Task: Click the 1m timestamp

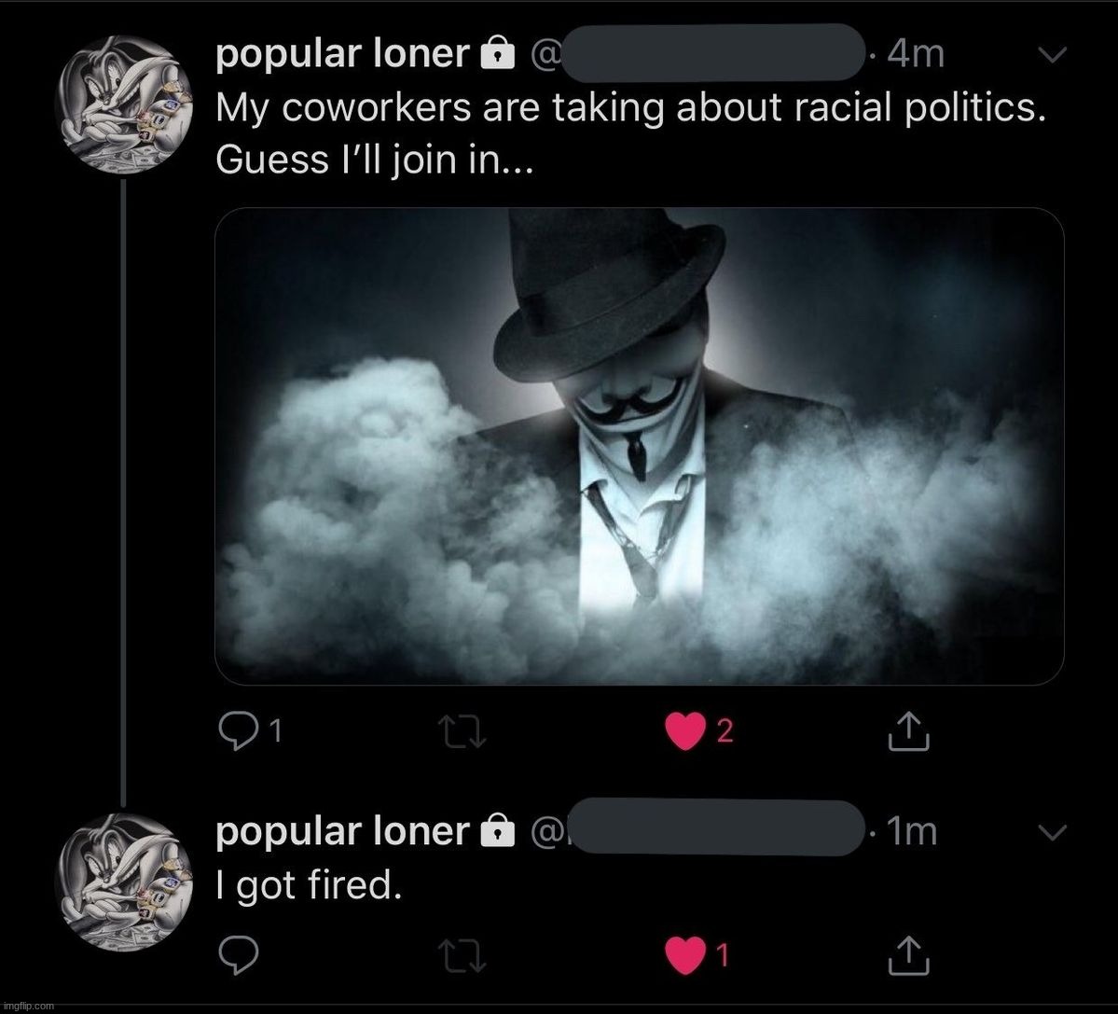Action: coord(911,830)
